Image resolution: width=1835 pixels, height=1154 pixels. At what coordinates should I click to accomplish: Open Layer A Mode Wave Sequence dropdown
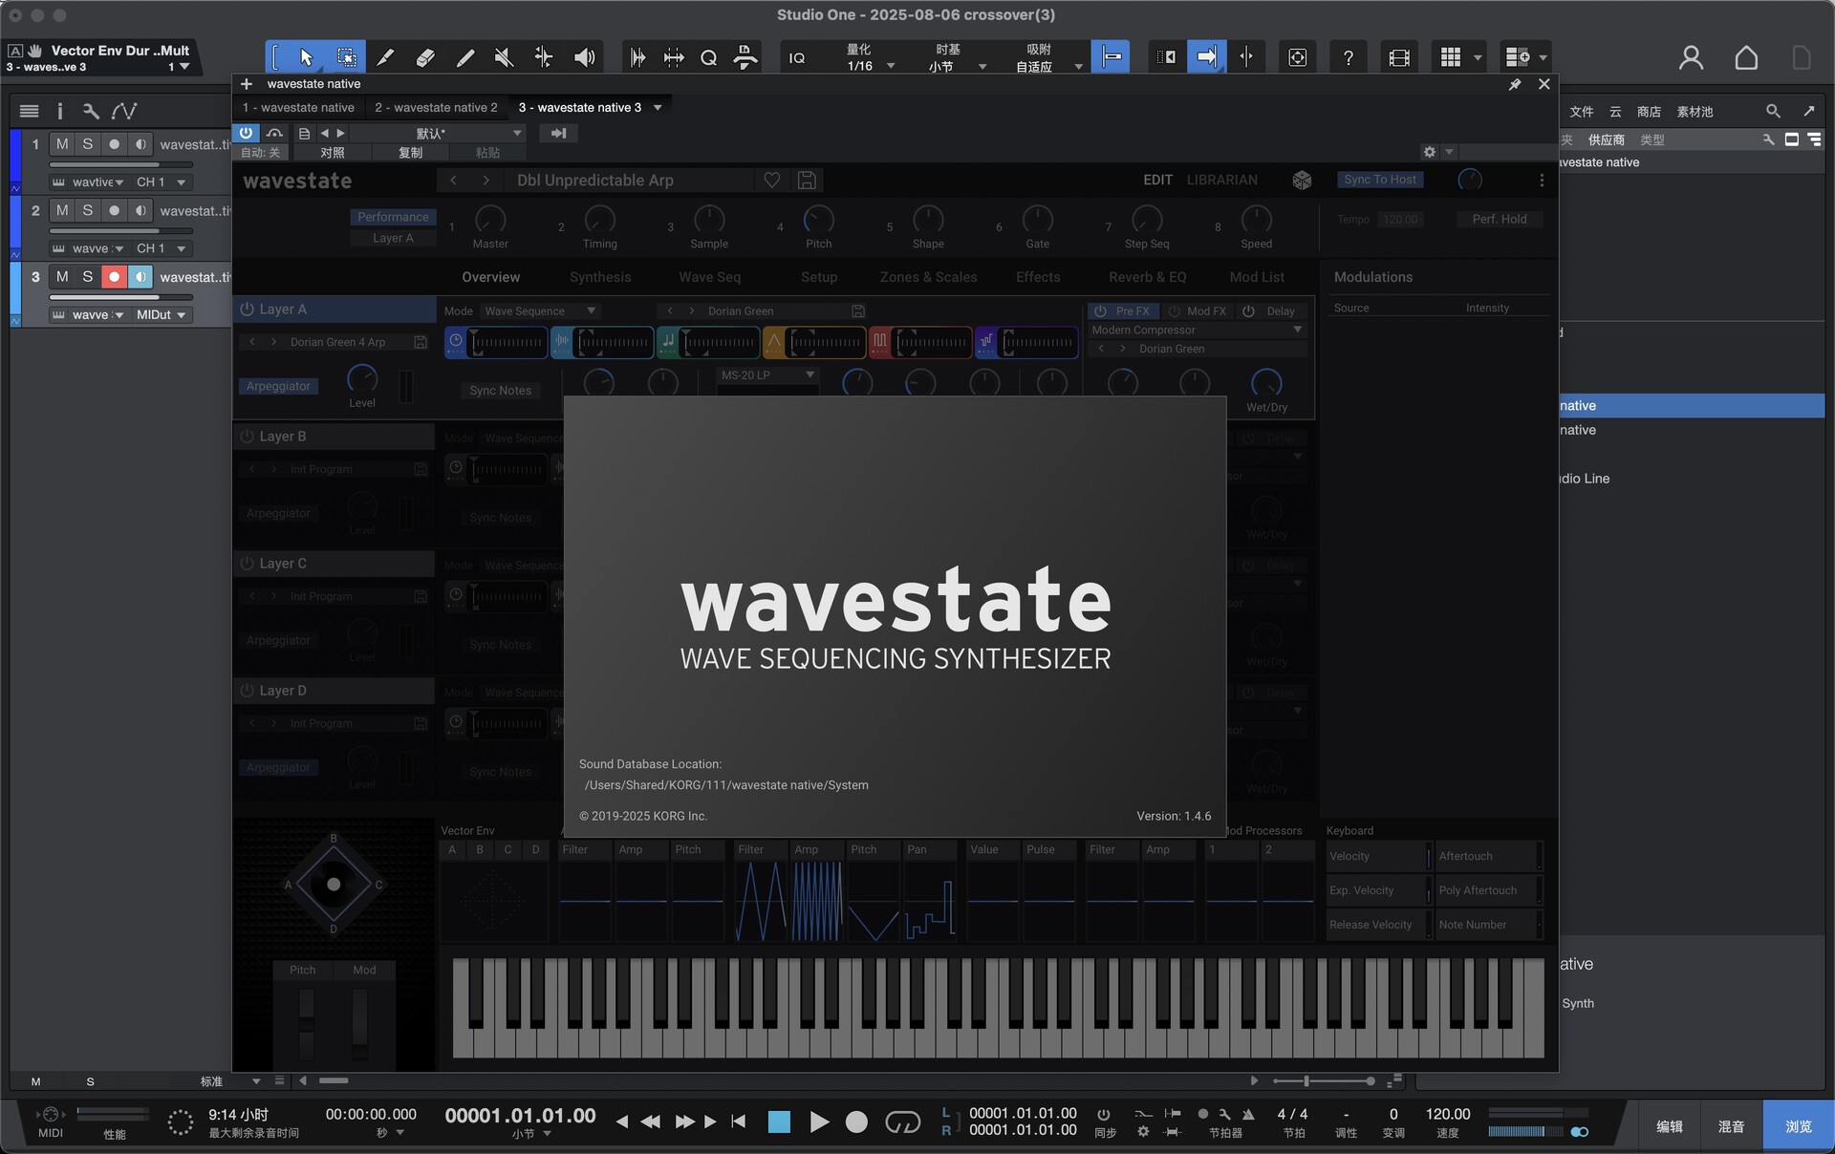pyautogui.click(x=540, y=311)
